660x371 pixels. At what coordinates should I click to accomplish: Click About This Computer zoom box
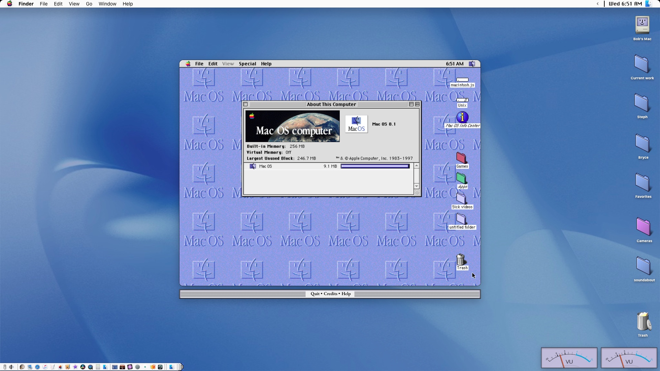click(411, 104)
